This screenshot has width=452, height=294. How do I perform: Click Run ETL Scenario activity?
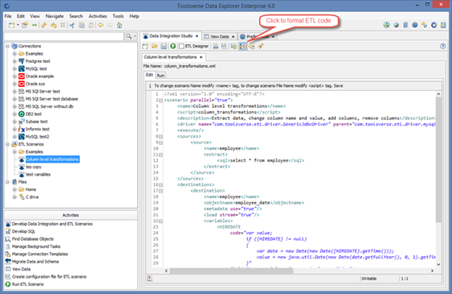tap(27, 284)
